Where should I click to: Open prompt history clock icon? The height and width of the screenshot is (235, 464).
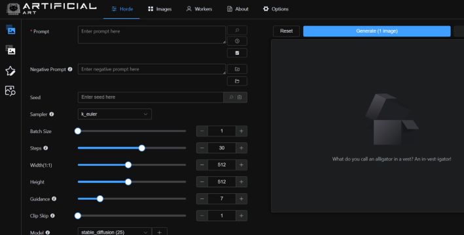pyautogui.click(x=237, y=41)
